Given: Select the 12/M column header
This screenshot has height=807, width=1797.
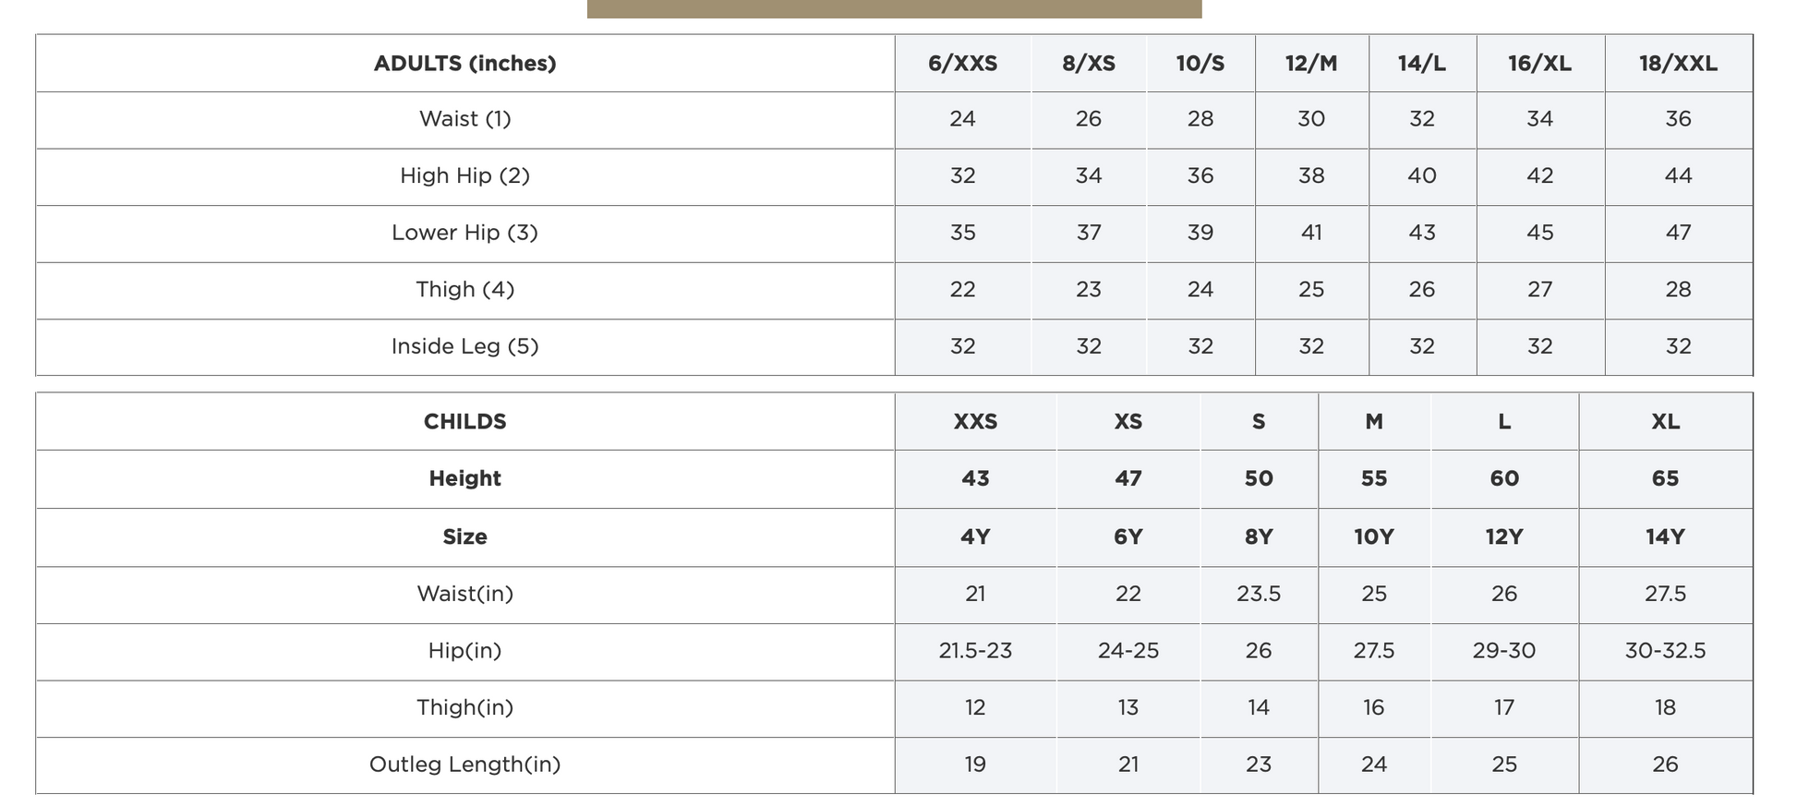Looking at the screenshot, I should click(1311, 64).
